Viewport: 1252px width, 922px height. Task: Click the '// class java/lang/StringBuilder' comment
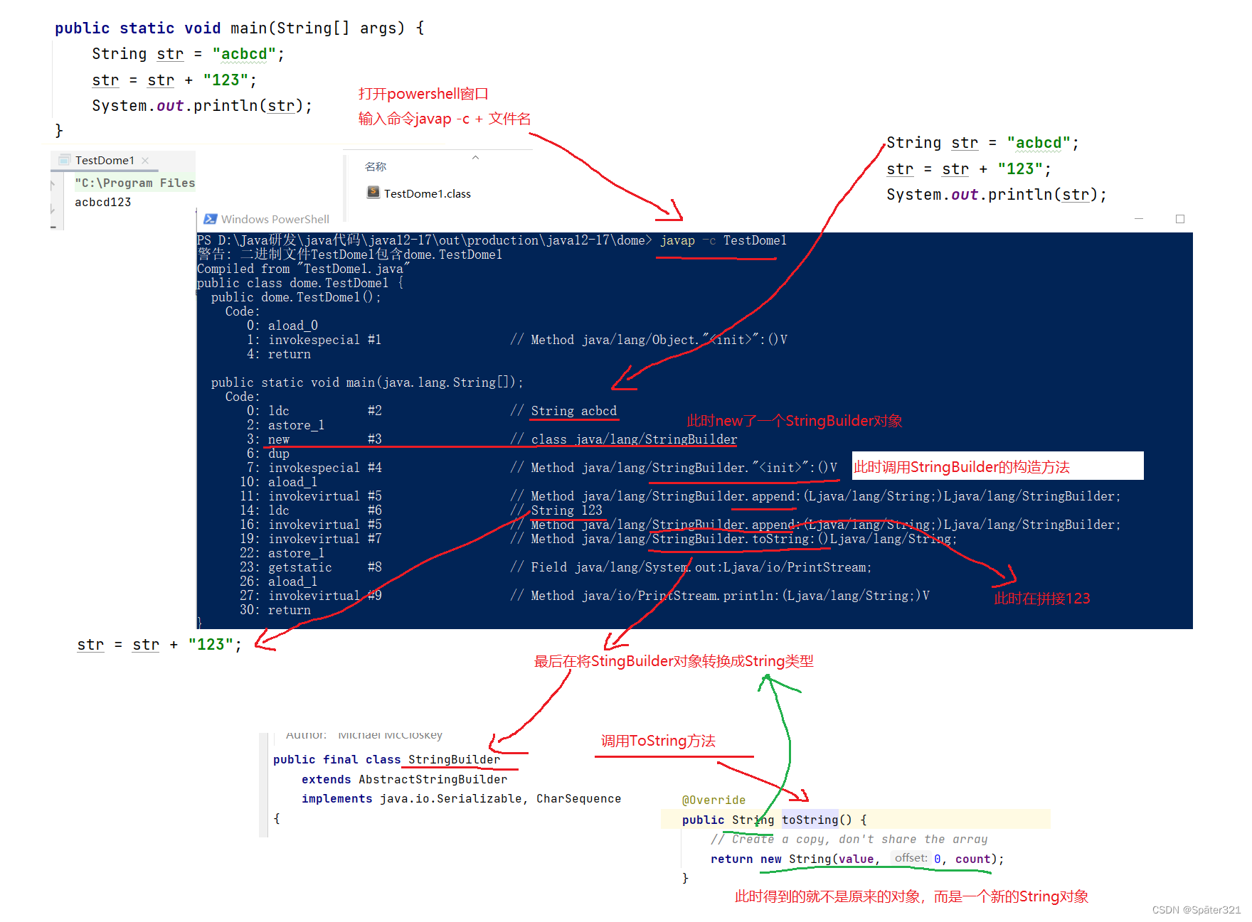point(623,439)
